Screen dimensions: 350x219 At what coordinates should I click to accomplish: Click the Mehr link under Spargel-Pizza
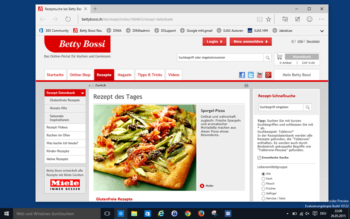pos(207,186)
